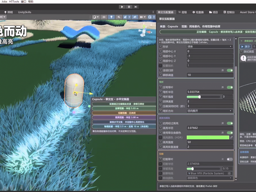Open the 形状 dropdown showing 球体
The width and height of the screenshot is (256, 192).
click(x=210, y=47)
